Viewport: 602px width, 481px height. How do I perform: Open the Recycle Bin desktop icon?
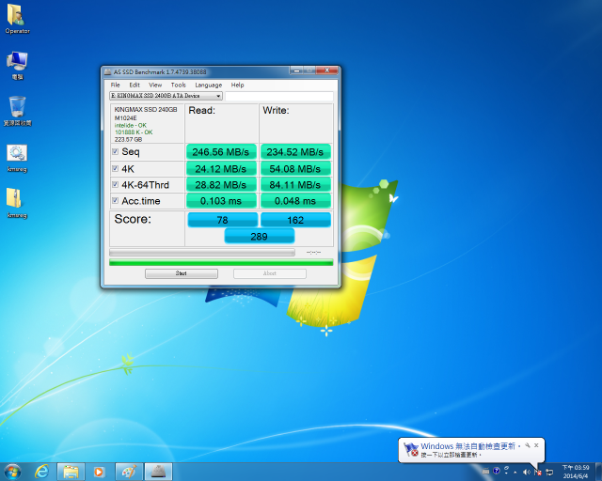tap(17, 111)
